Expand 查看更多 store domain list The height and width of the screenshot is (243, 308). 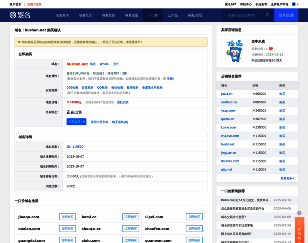click(x=287, y=178)
